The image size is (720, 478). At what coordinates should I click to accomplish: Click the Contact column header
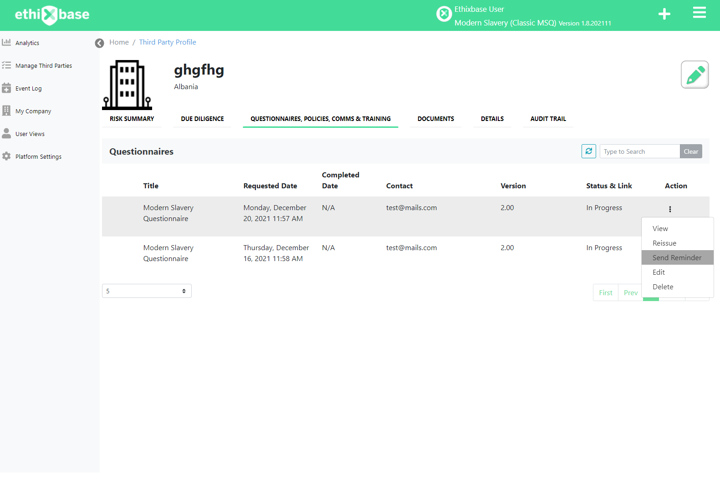pos(399,186)
